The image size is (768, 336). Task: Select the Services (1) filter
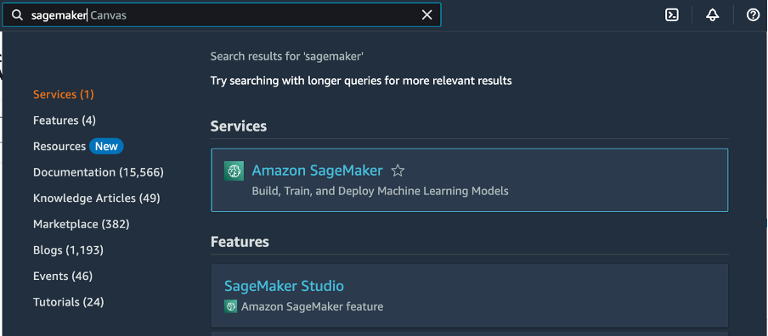(63, 94)
